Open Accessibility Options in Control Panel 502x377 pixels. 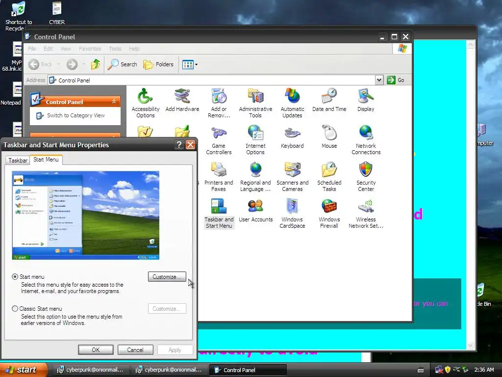tap(145, 103)
